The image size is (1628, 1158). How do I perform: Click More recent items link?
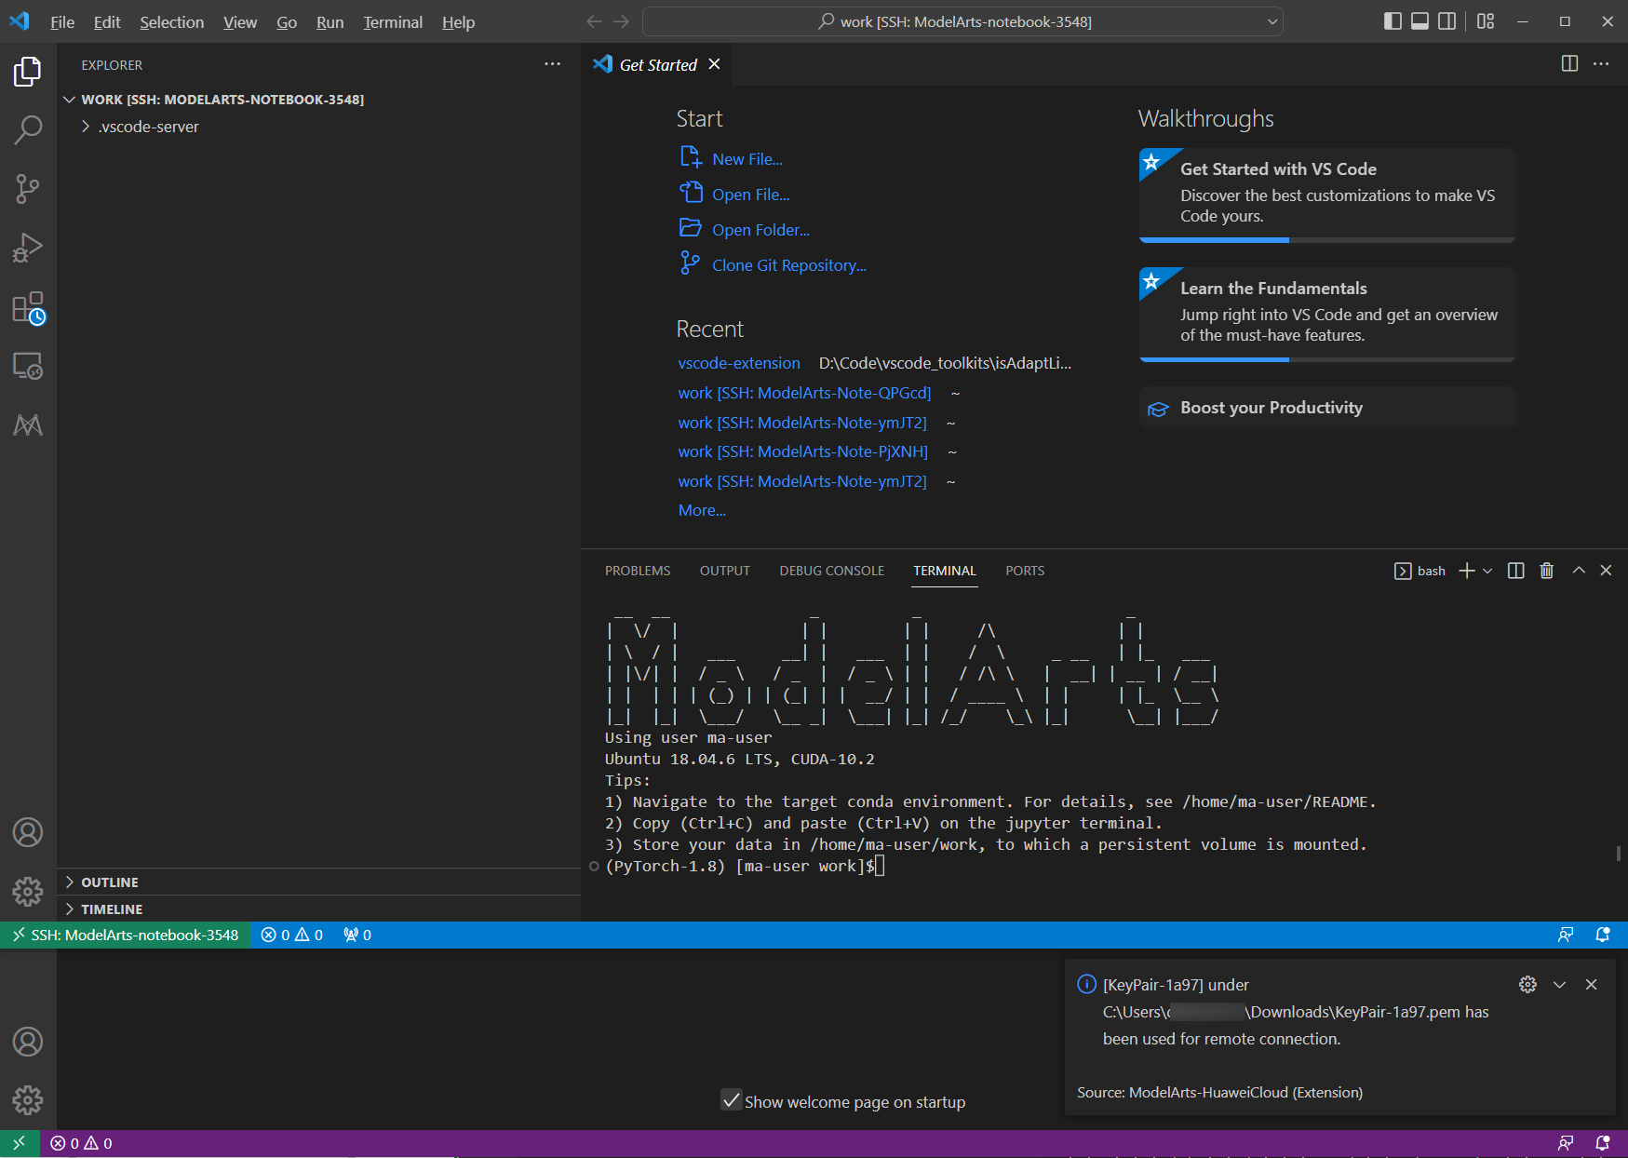702,510
